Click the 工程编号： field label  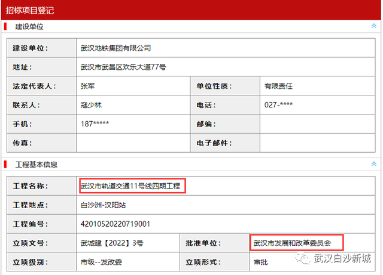pos(31,224)
